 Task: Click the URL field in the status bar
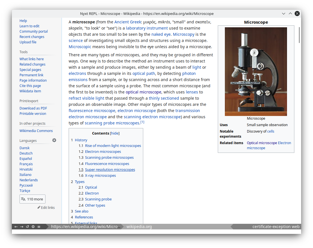tap(86, 227)
